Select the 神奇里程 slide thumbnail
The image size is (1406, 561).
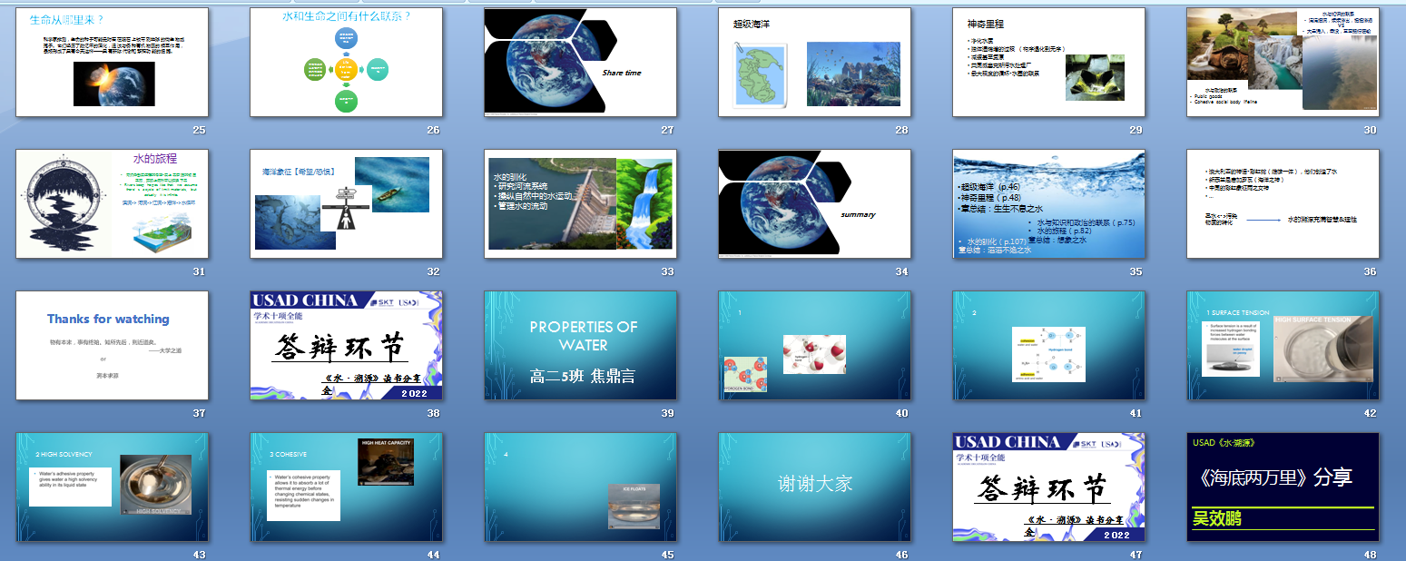1049,62
